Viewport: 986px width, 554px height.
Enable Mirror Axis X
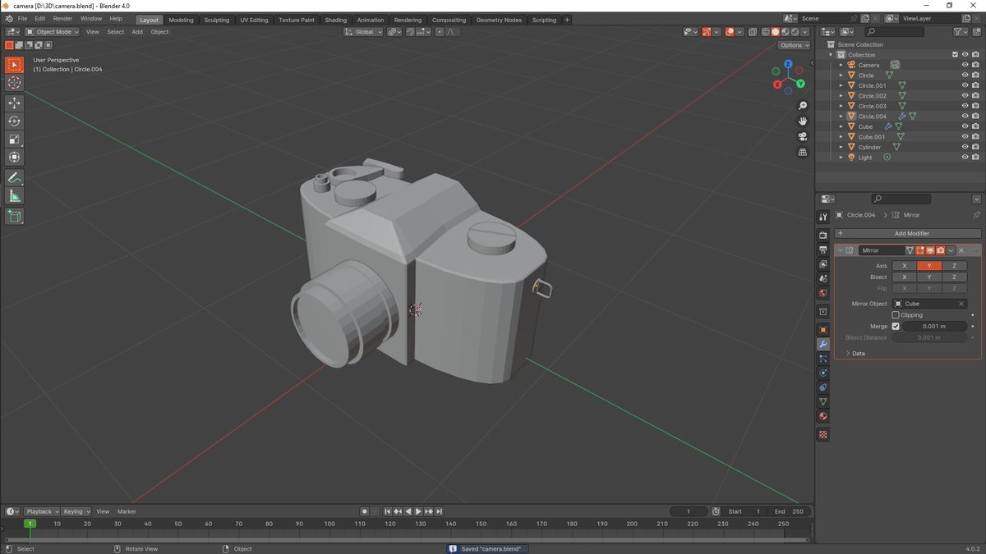point(905,266)
